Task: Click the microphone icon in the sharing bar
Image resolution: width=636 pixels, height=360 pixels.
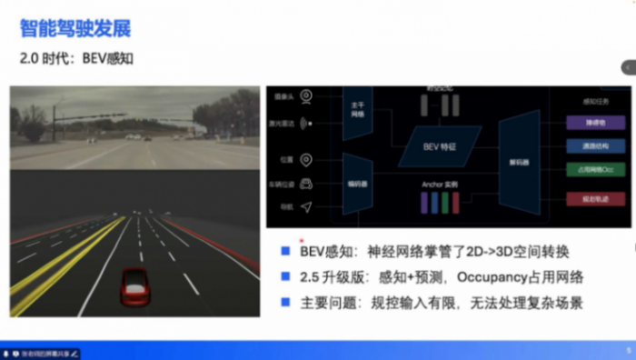Action: (x=6, y=354)
